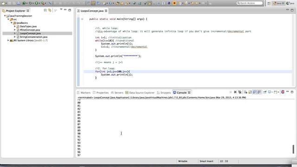The image size is (297, 167).
Task: Select StringConcatenation.java file
Action: (x=33, y=37)
